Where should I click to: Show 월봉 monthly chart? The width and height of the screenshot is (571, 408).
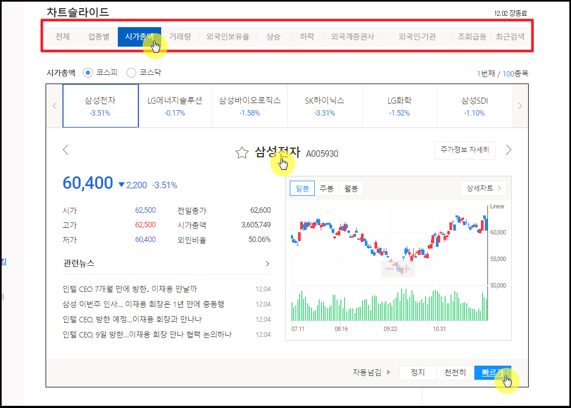coord(351,188)
